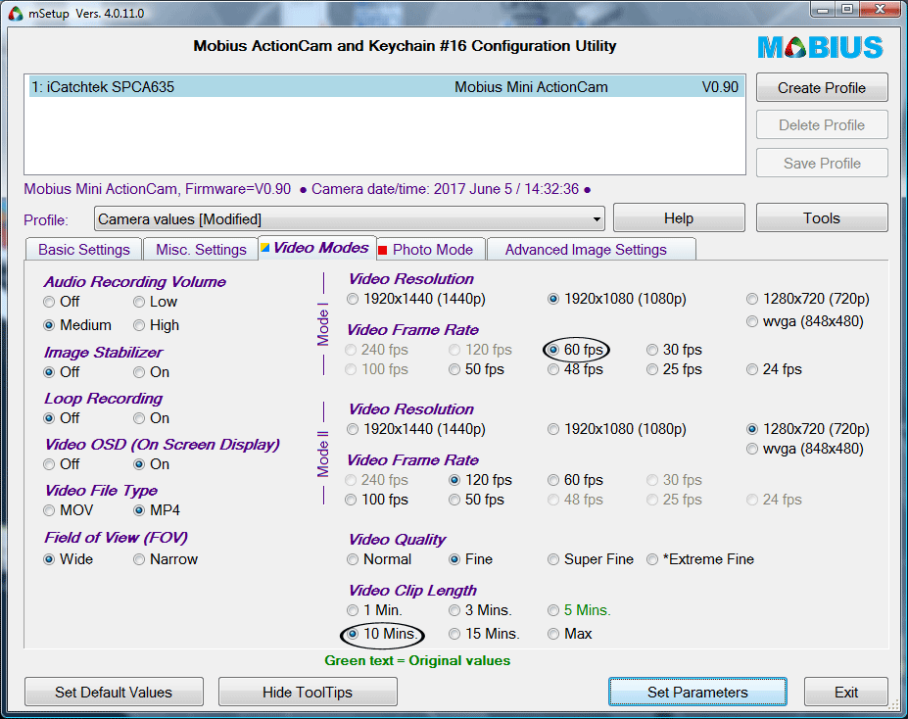The height and width of the screenshot is (719, 908).
Task: Open the Advanced Image Settings tab
Action: 592,250
